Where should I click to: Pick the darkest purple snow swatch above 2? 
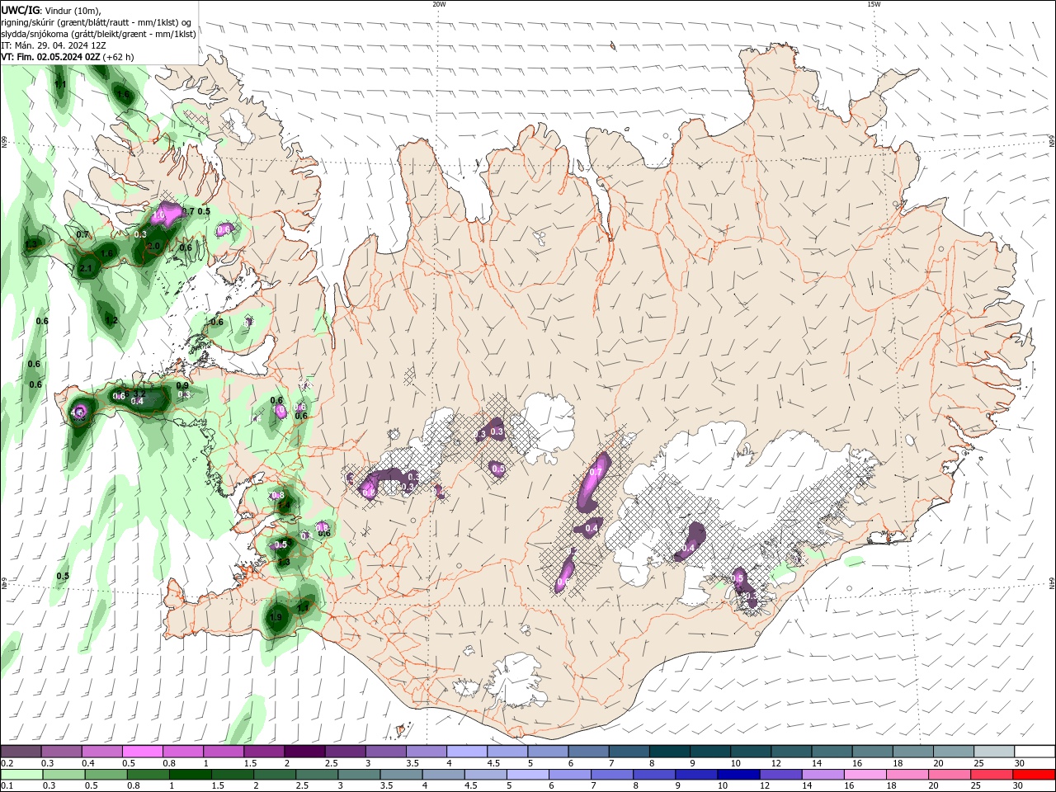tap(304, 752)
